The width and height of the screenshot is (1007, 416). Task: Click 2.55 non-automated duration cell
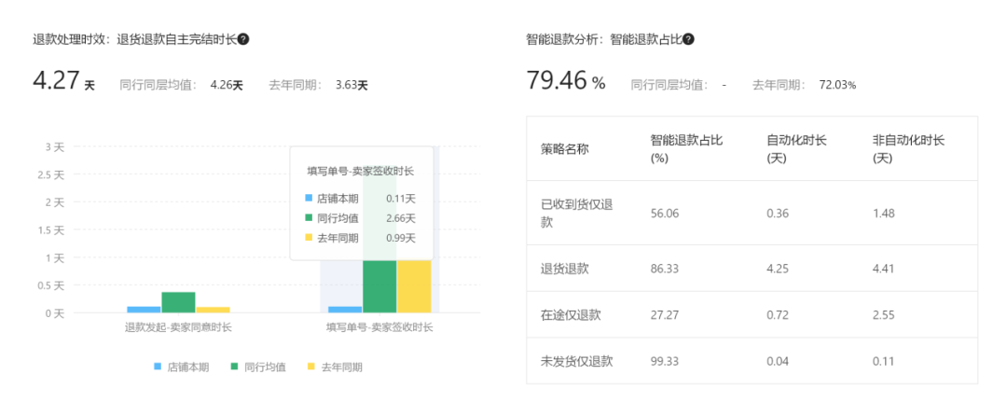883,315
